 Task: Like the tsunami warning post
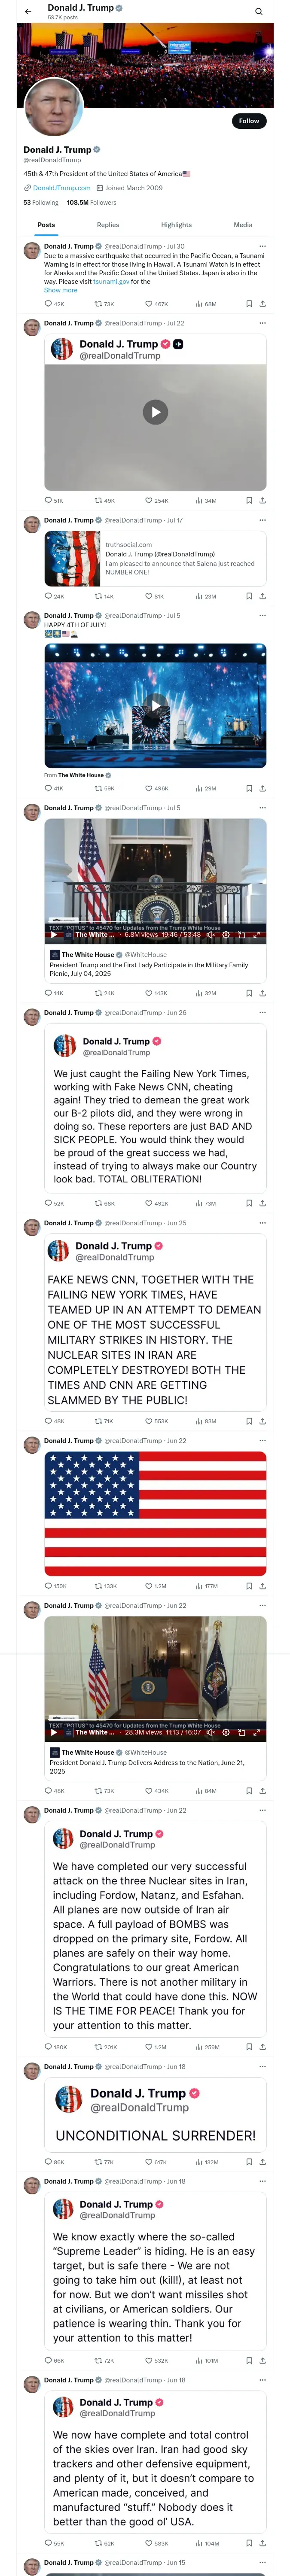coord(149,304)
